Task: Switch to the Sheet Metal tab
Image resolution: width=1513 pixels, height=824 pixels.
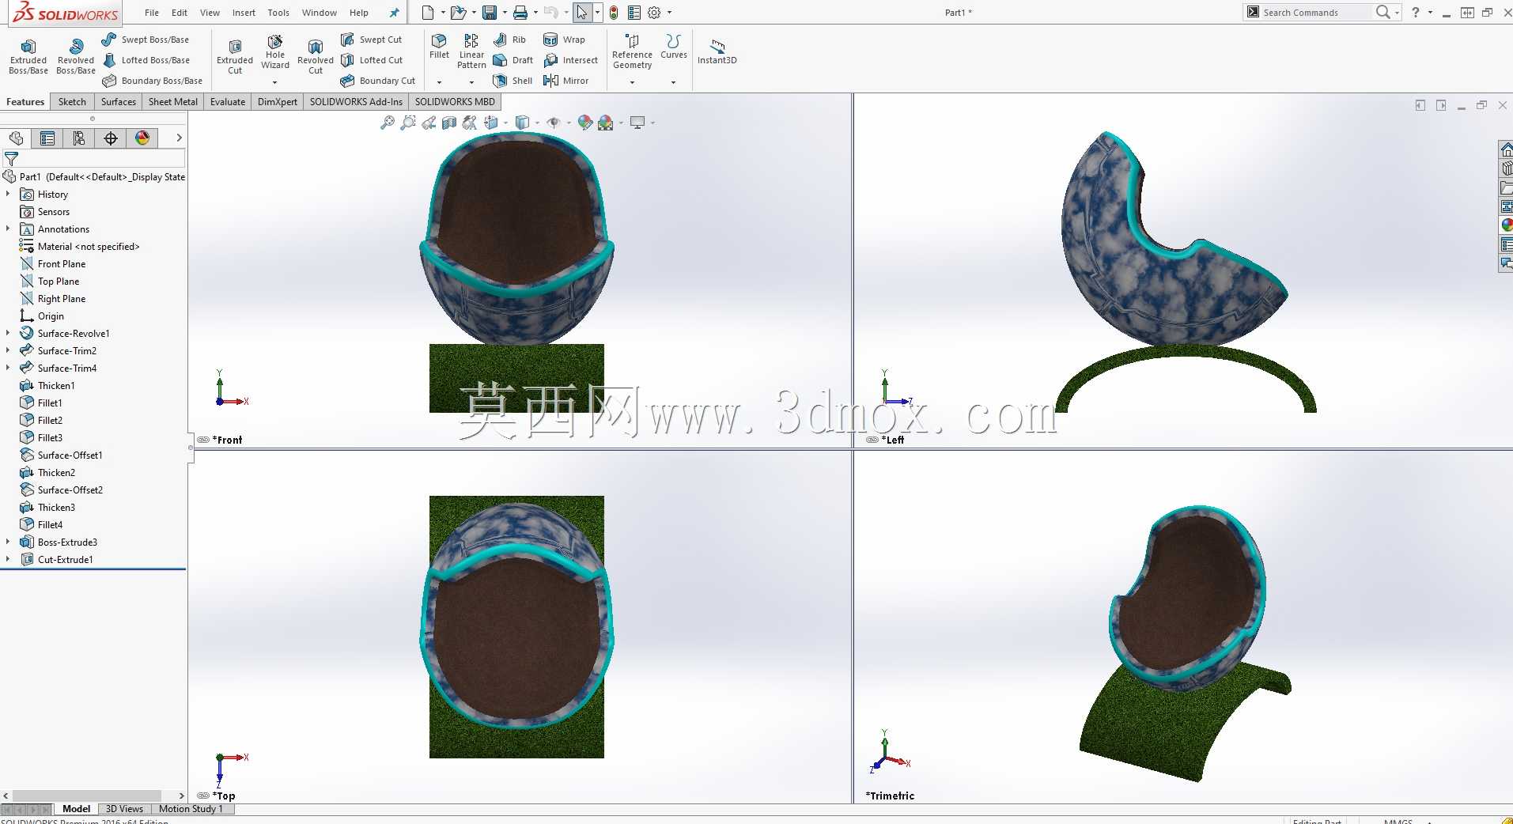Action: pos(173,102)
